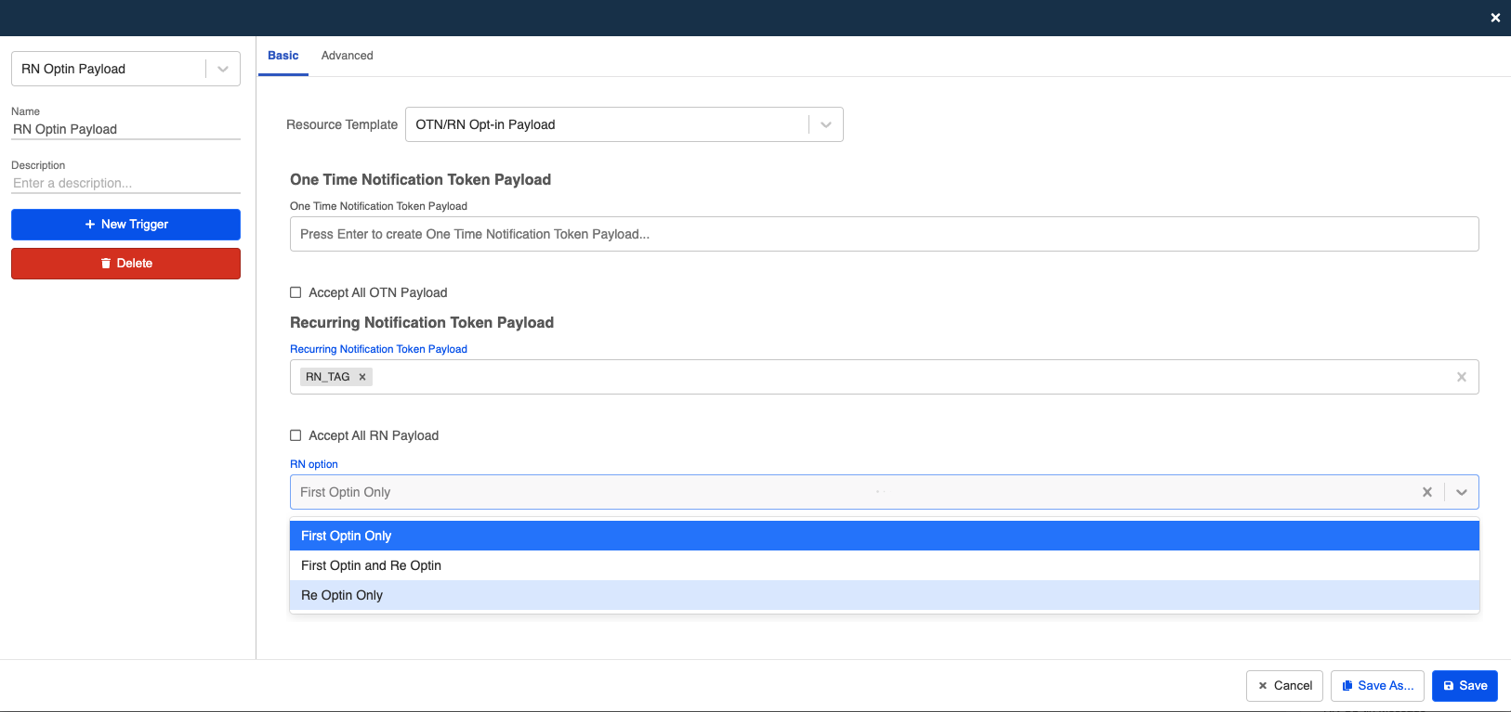
Task: Enable Accept All OTN Payload checkbox
Action: pyautogui.click(x=296, y=292)
